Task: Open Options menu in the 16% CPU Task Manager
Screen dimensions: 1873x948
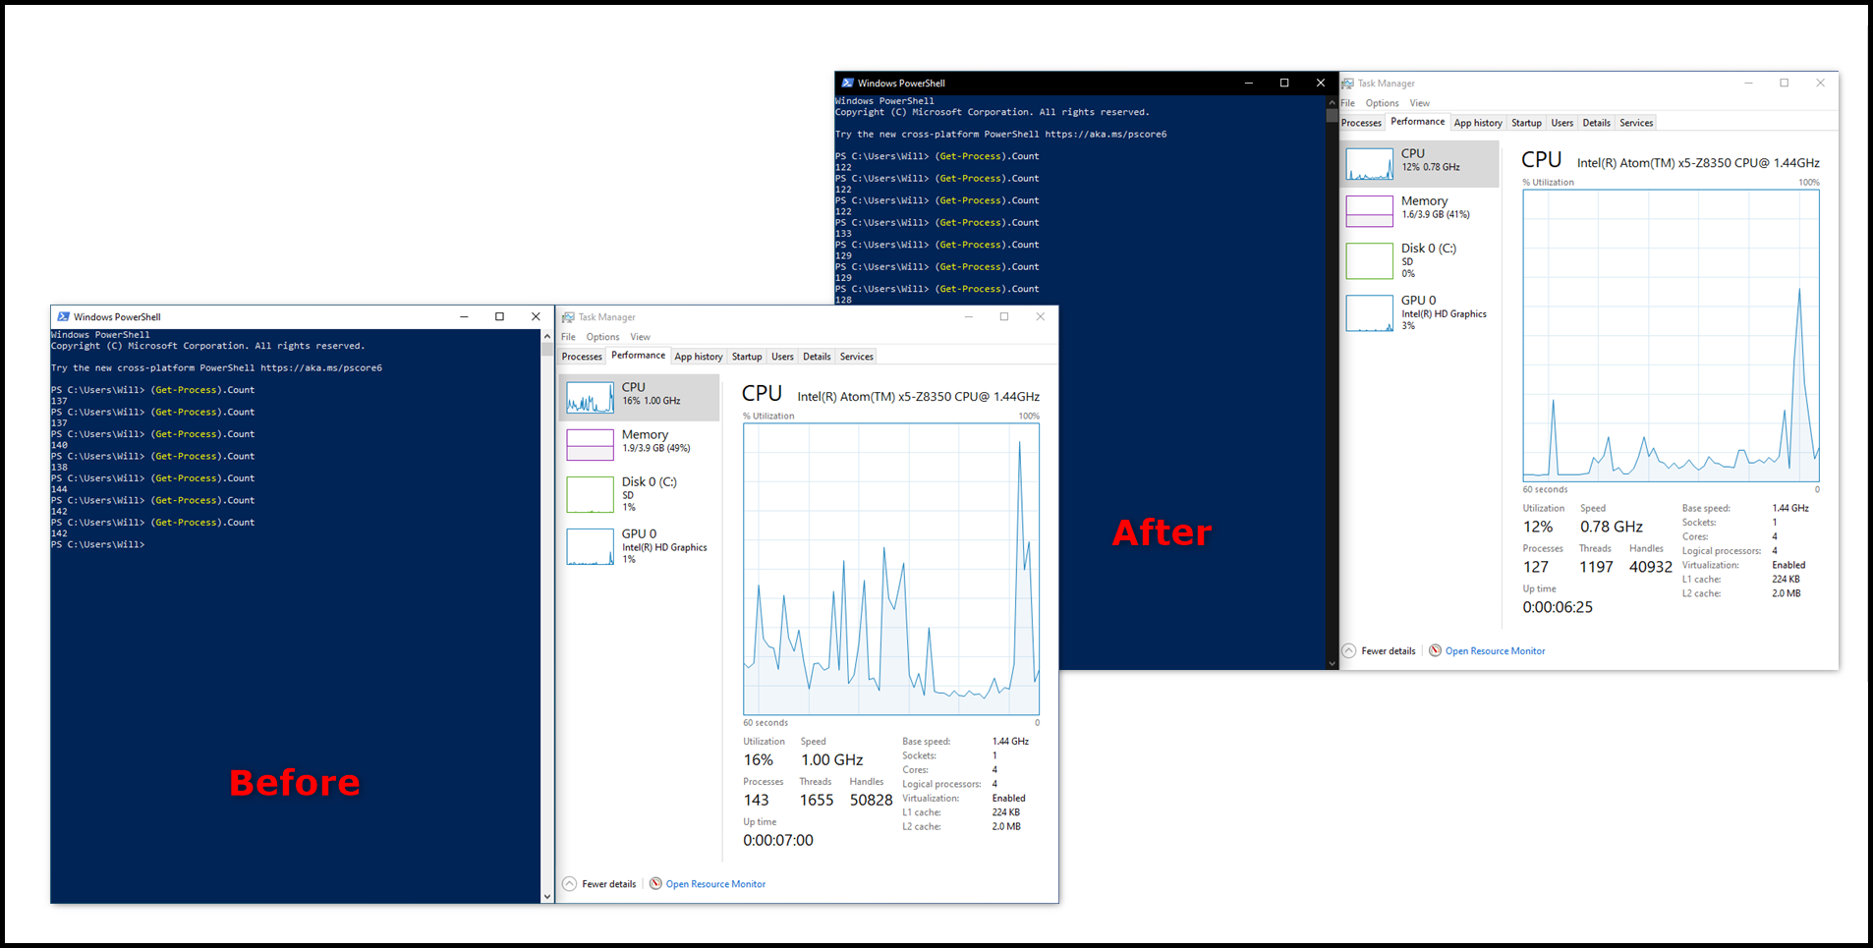Action: click(602, 337)
